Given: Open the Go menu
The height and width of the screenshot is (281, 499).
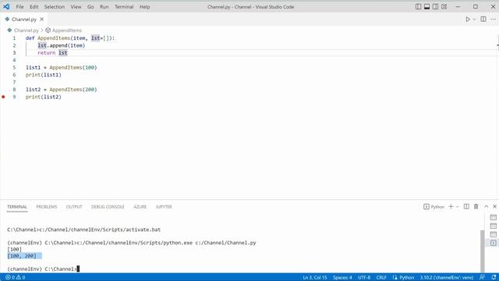Looking at the screenshot, I should coord(90,7).
